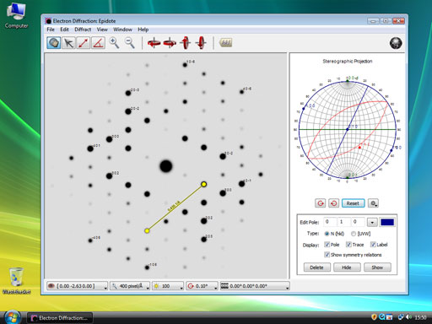The width and height of the screenshot is (432, 324).
Task: Tilt upward about the horizontal axis
Action: click(x=186, y=43)
